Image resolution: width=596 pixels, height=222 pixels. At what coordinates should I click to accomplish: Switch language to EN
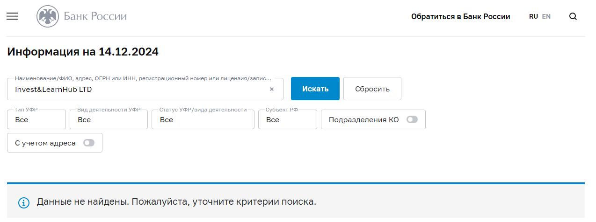pyautogui.click(x=546, y=16)
